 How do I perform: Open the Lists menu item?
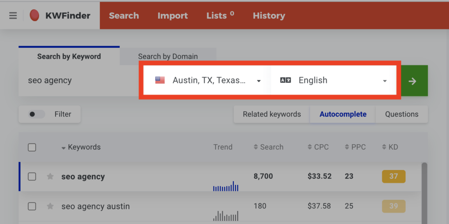coord(220,15)
